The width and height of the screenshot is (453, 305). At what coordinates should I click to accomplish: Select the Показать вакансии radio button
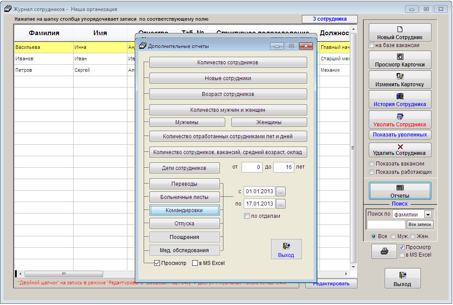coord(372,164)
